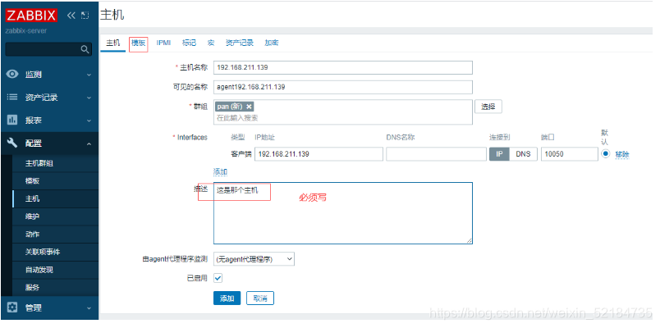Toggle the 已启用 checkbox
660x328 pixels.
(x=218, y=278)
